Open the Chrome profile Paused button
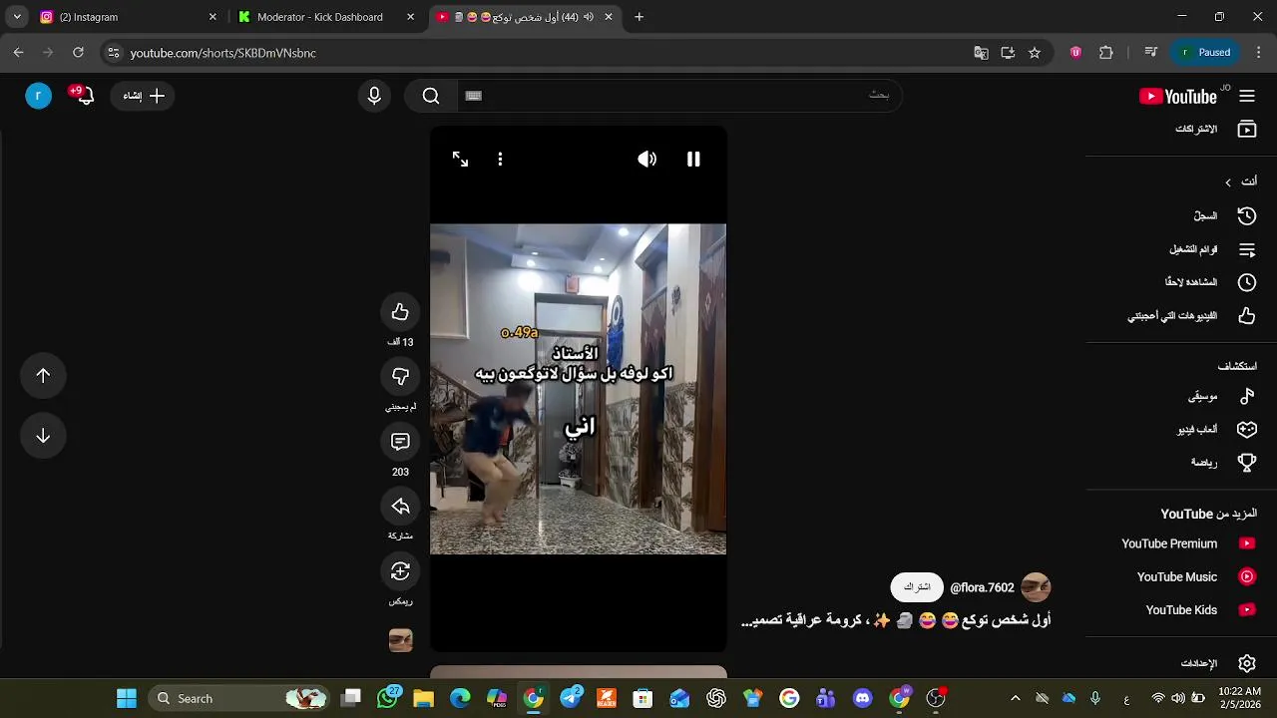The image size is (1277, 718). point(1206,53)
